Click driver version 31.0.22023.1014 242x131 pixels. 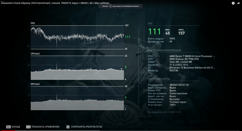[179, 65]
